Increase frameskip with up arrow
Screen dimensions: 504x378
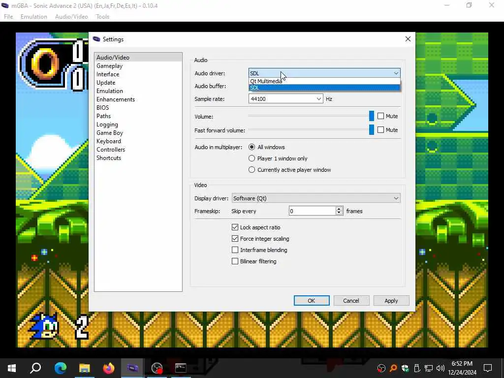coord(339,209)
